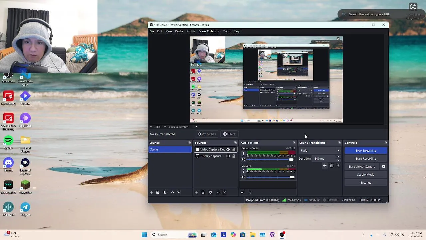Screen dimensions: 426x240
Task: Move scene down in Scenes panel
Action: (x=179, y=192)
